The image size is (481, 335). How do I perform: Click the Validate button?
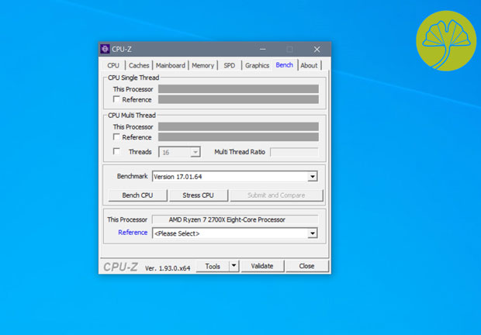point(262,266)
